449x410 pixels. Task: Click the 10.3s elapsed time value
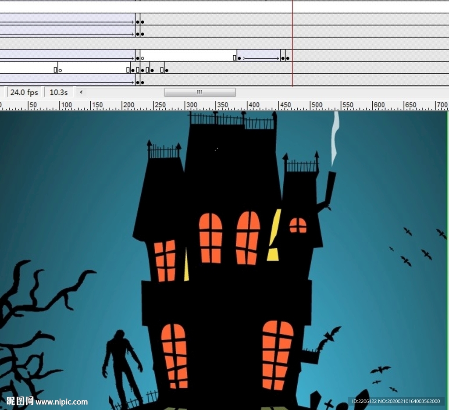click(x=59, y=92)
